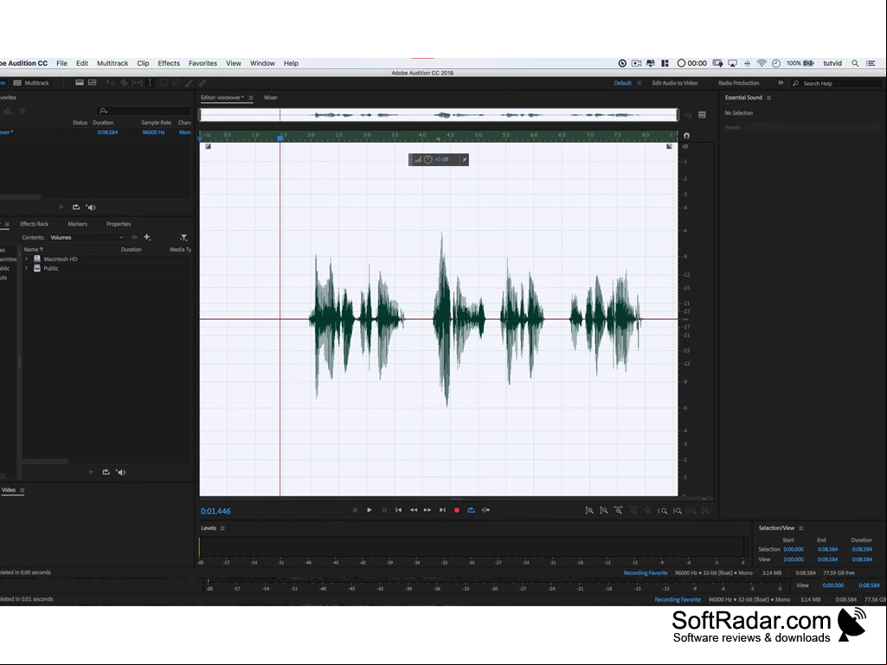Viewport: 887px width, 665px height.
Task: Select the Move tool in toolbar
Action: 110,82
